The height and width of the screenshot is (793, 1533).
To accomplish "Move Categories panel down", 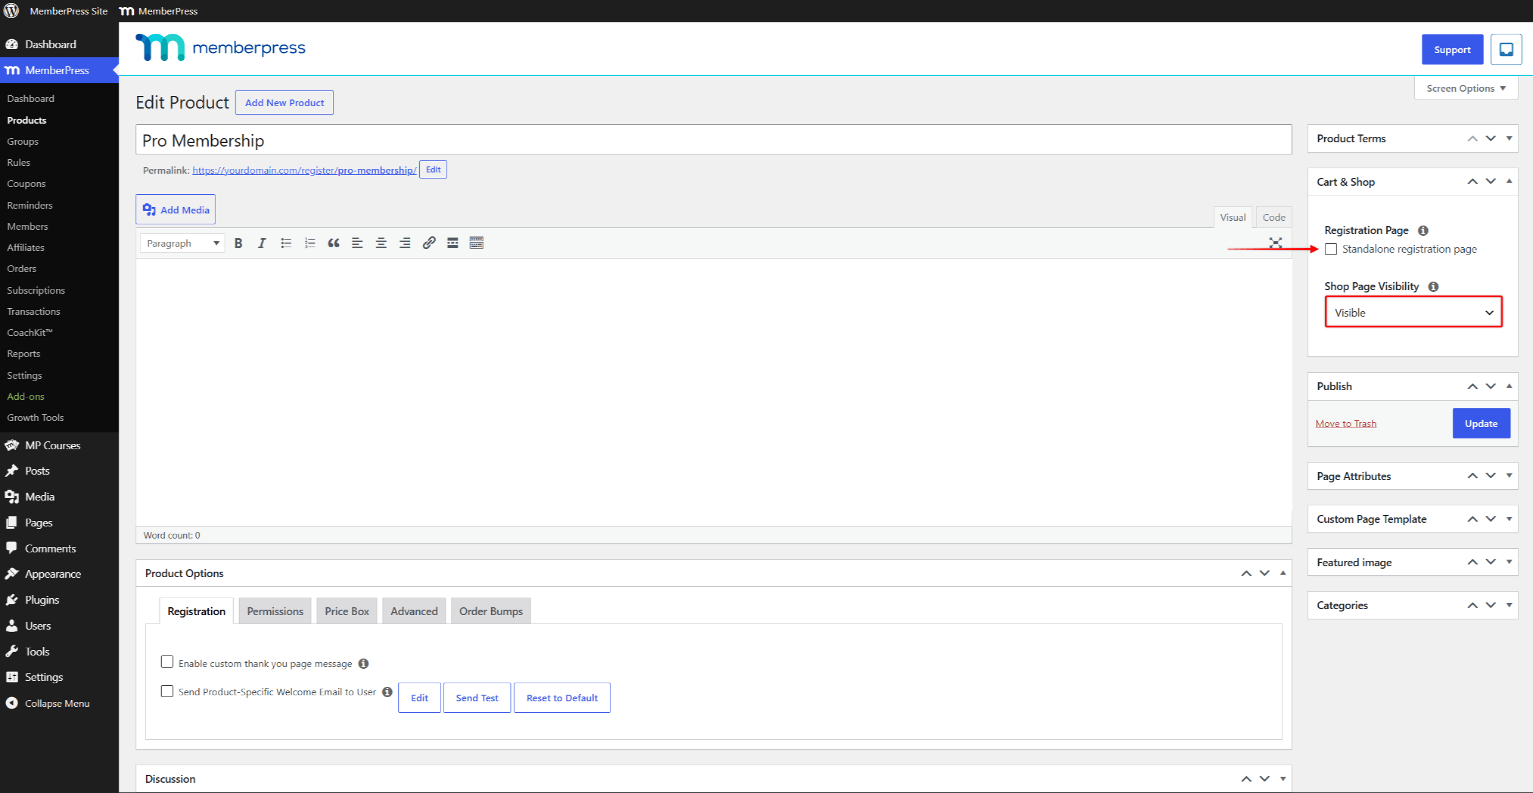I will click(1491, 605).
